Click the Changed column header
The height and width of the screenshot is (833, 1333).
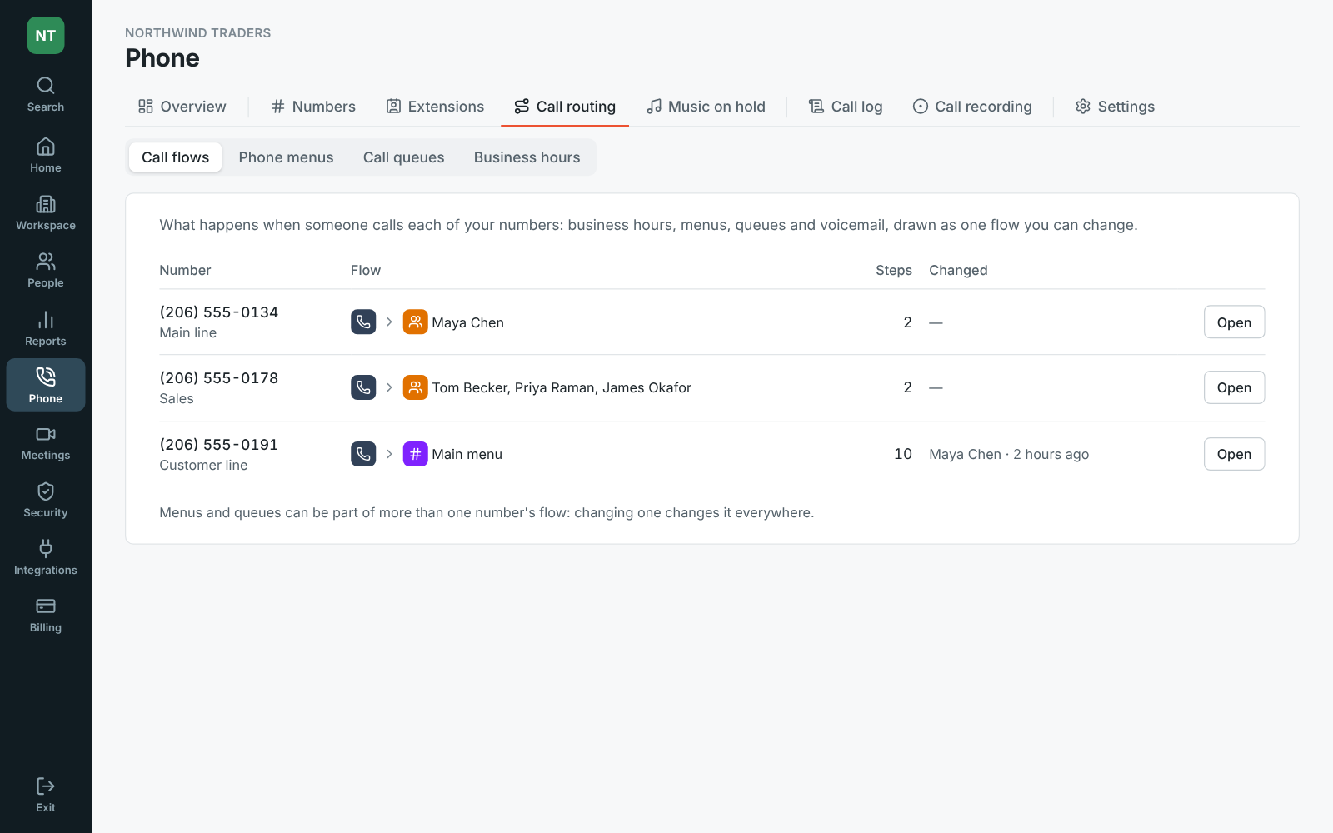click(x=958, y=270)
